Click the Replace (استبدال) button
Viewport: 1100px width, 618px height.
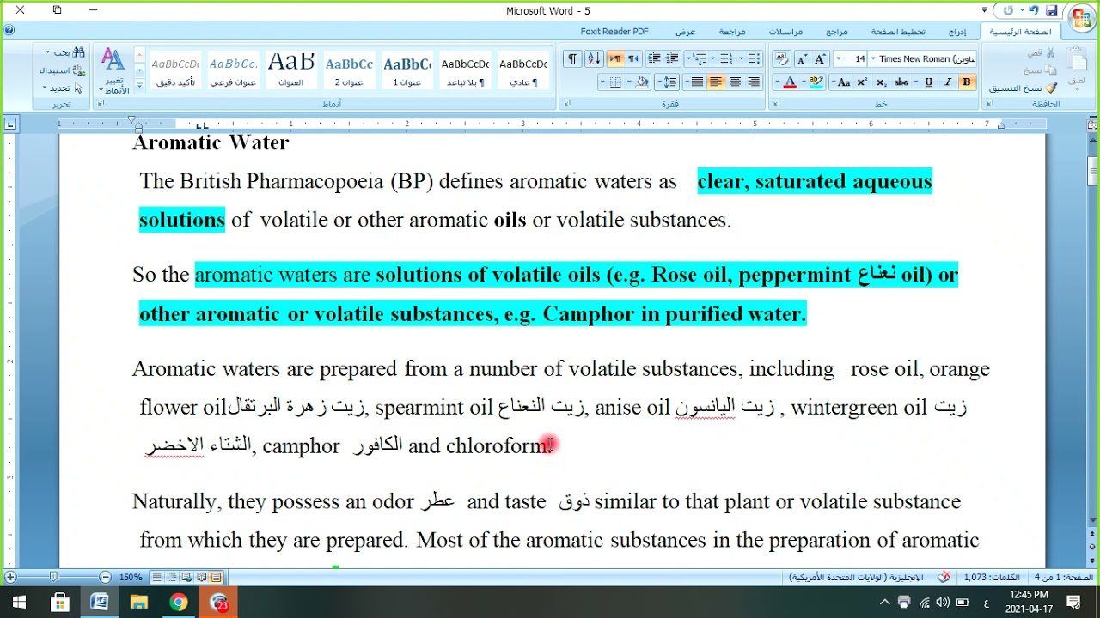(x=62, y=70)
